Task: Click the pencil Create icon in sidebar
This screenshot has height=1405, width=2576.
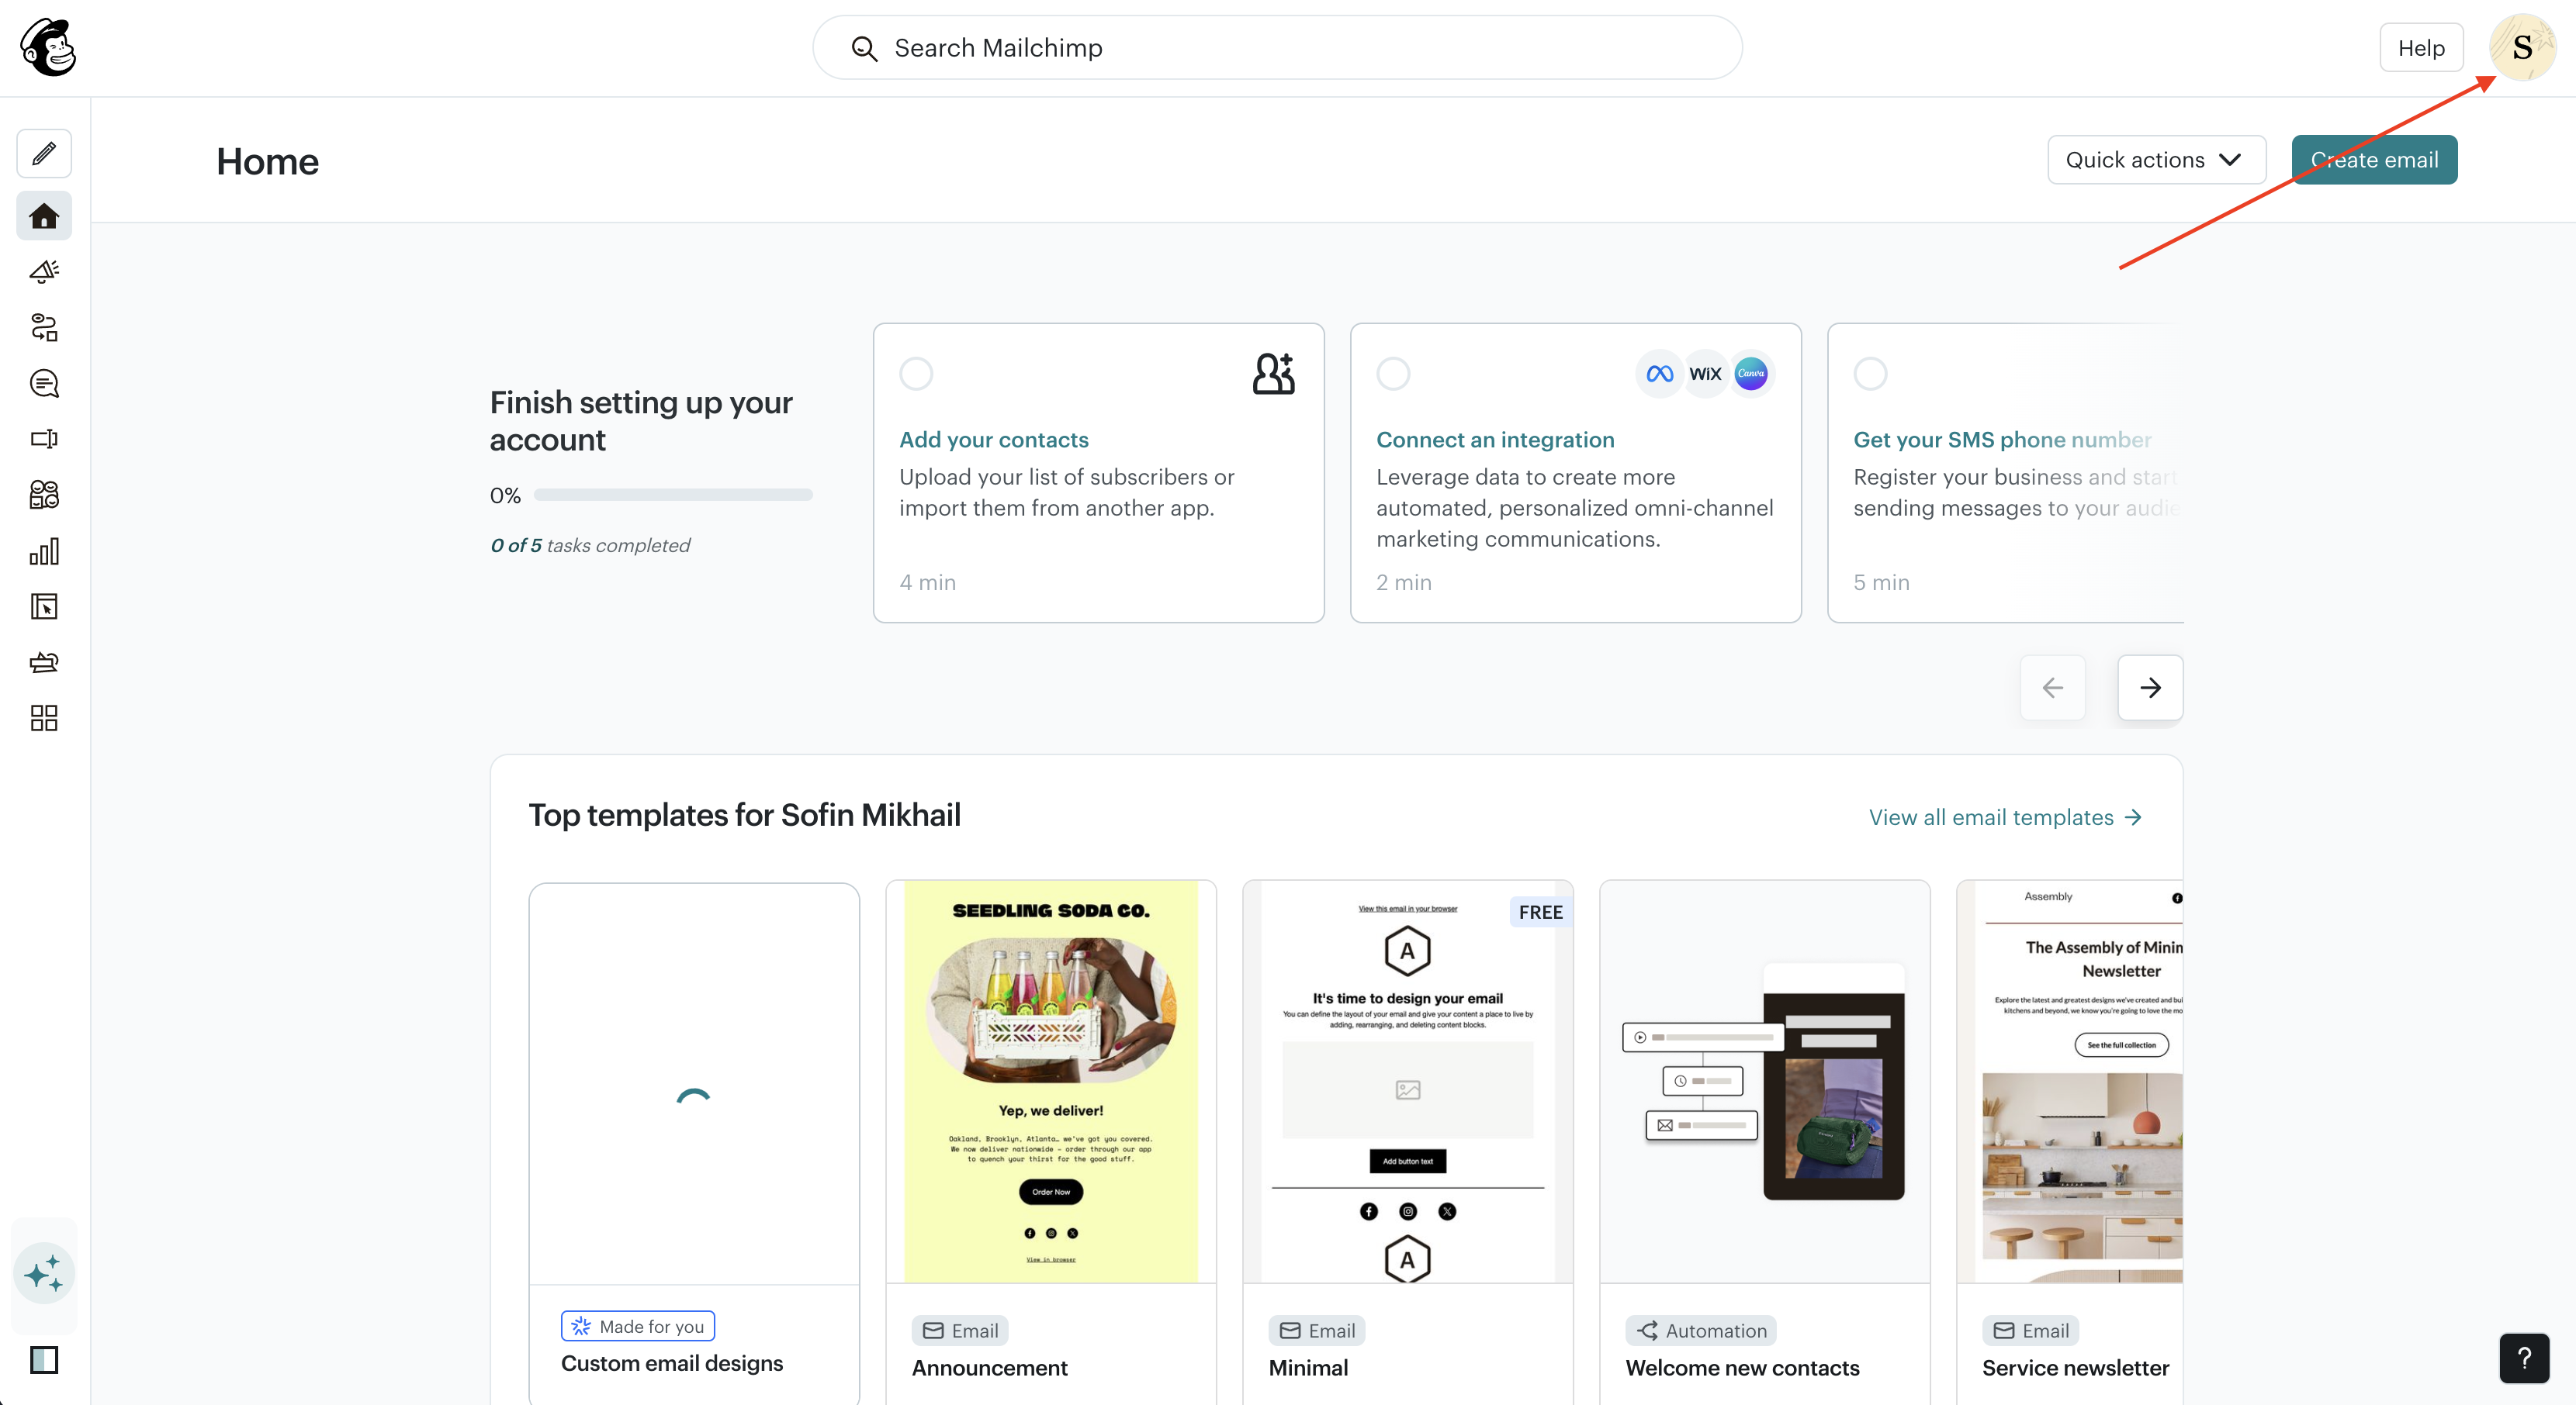Action: coord(44,154)
